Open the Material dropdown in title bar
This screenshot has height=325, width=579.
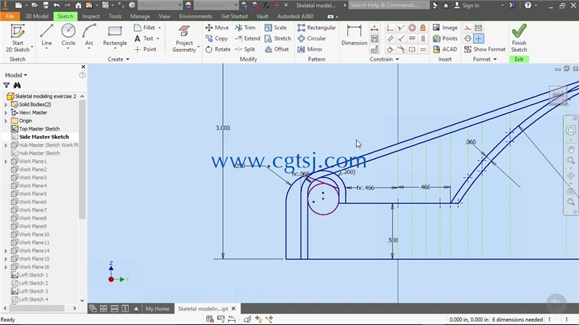[x=160, y=5]
